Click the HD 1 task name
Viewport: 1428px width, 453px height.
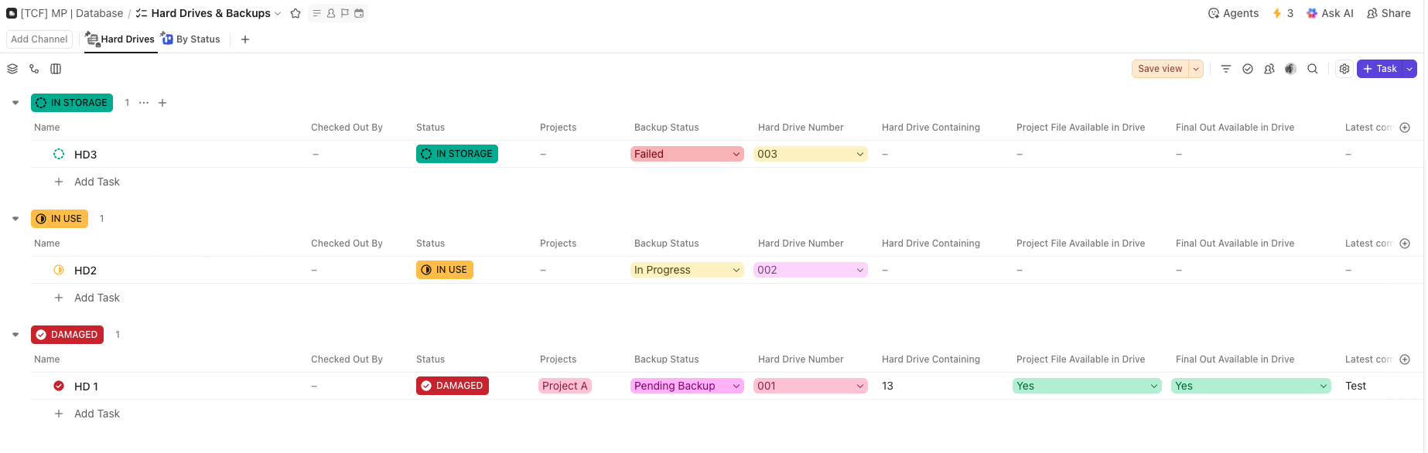(x=86, y=387)
